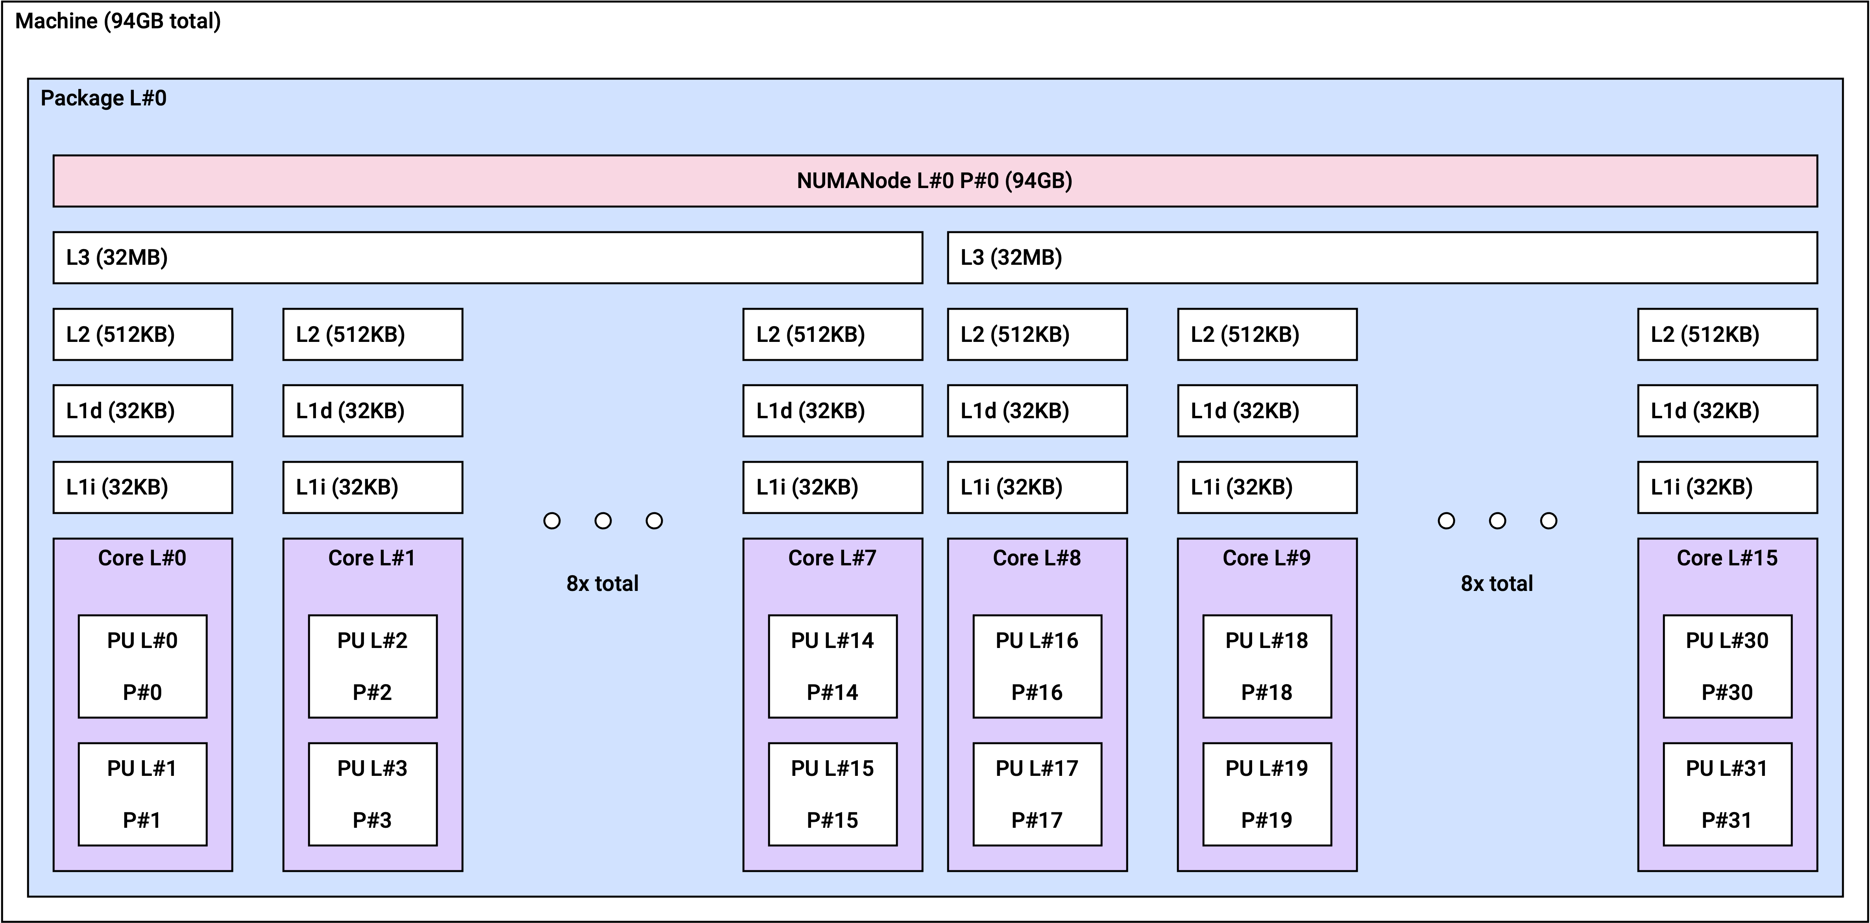Select the PU L#2 P#2 box

click(372, 667)
